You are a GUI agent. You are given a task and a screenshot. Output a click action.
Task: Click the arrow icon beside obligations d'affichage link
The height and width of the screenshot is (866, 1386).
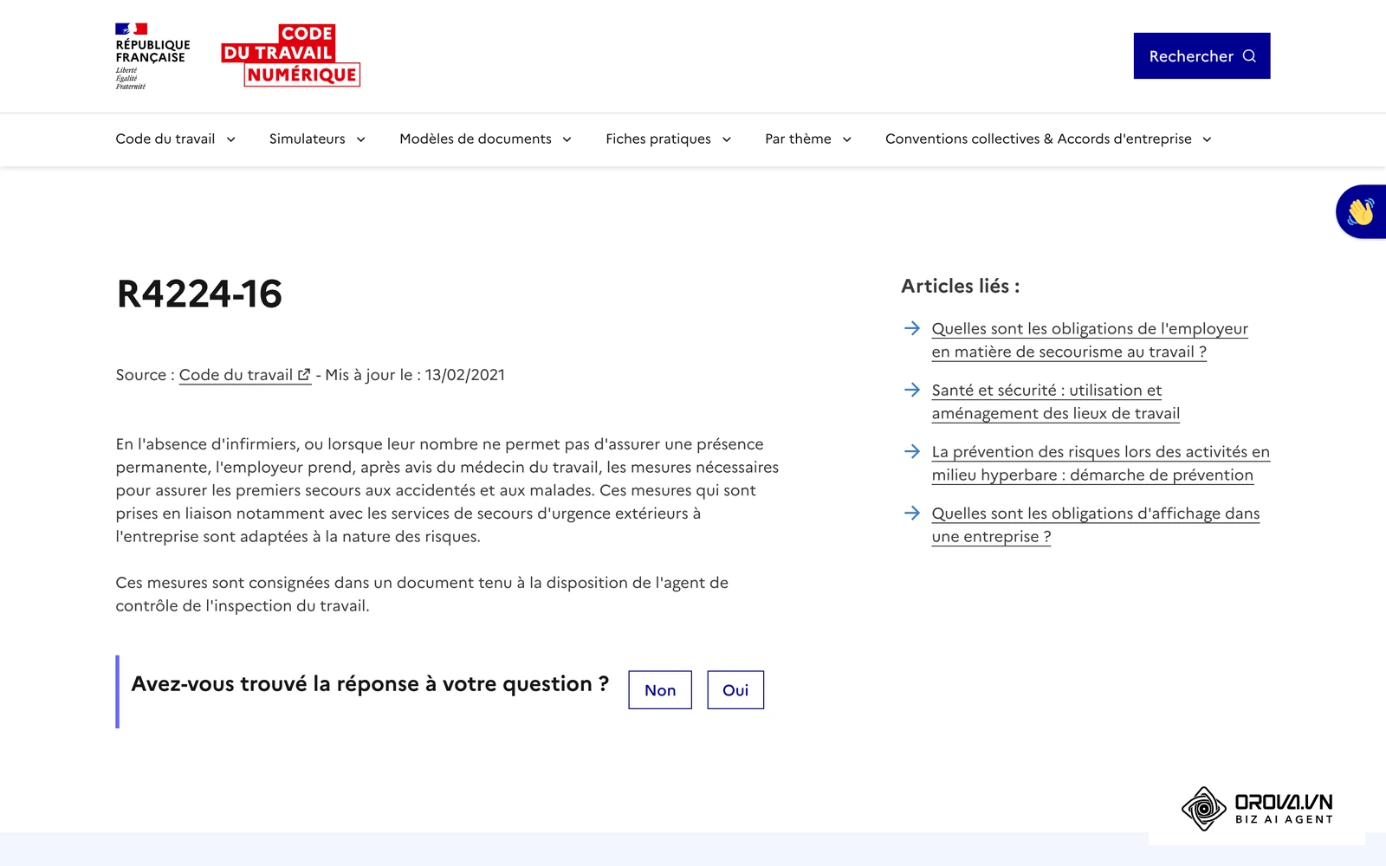911,513
